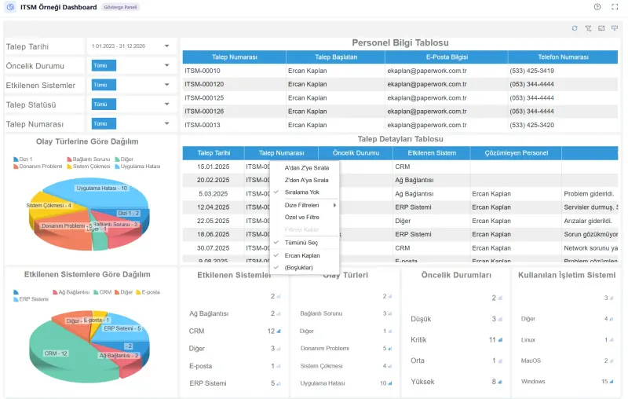The width and height of the screenshot is (628, 399).
Task: Open the Öncelik Durumu filter dropdown arrow
Action: (x=167, y=65)
